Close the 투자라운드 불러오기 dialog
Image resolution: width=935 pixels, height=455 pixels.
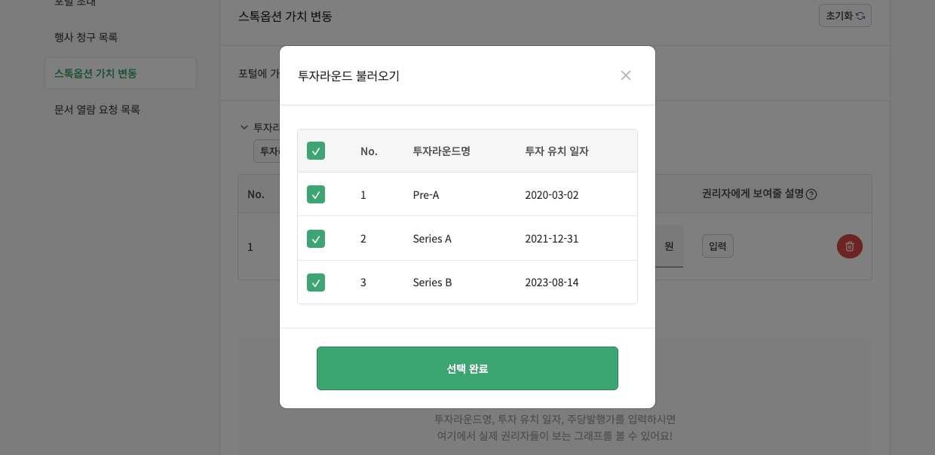[626, 75]
